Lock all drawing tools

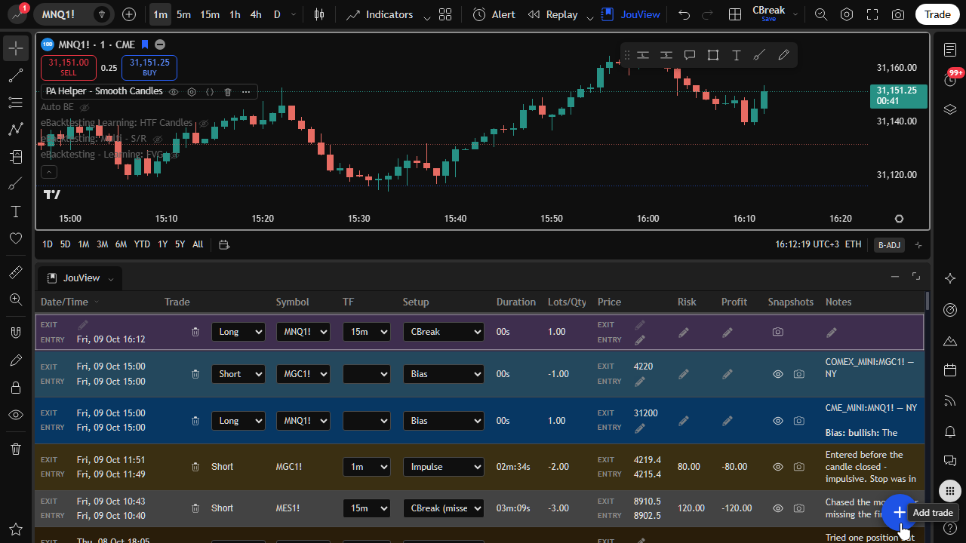(16, 388)
